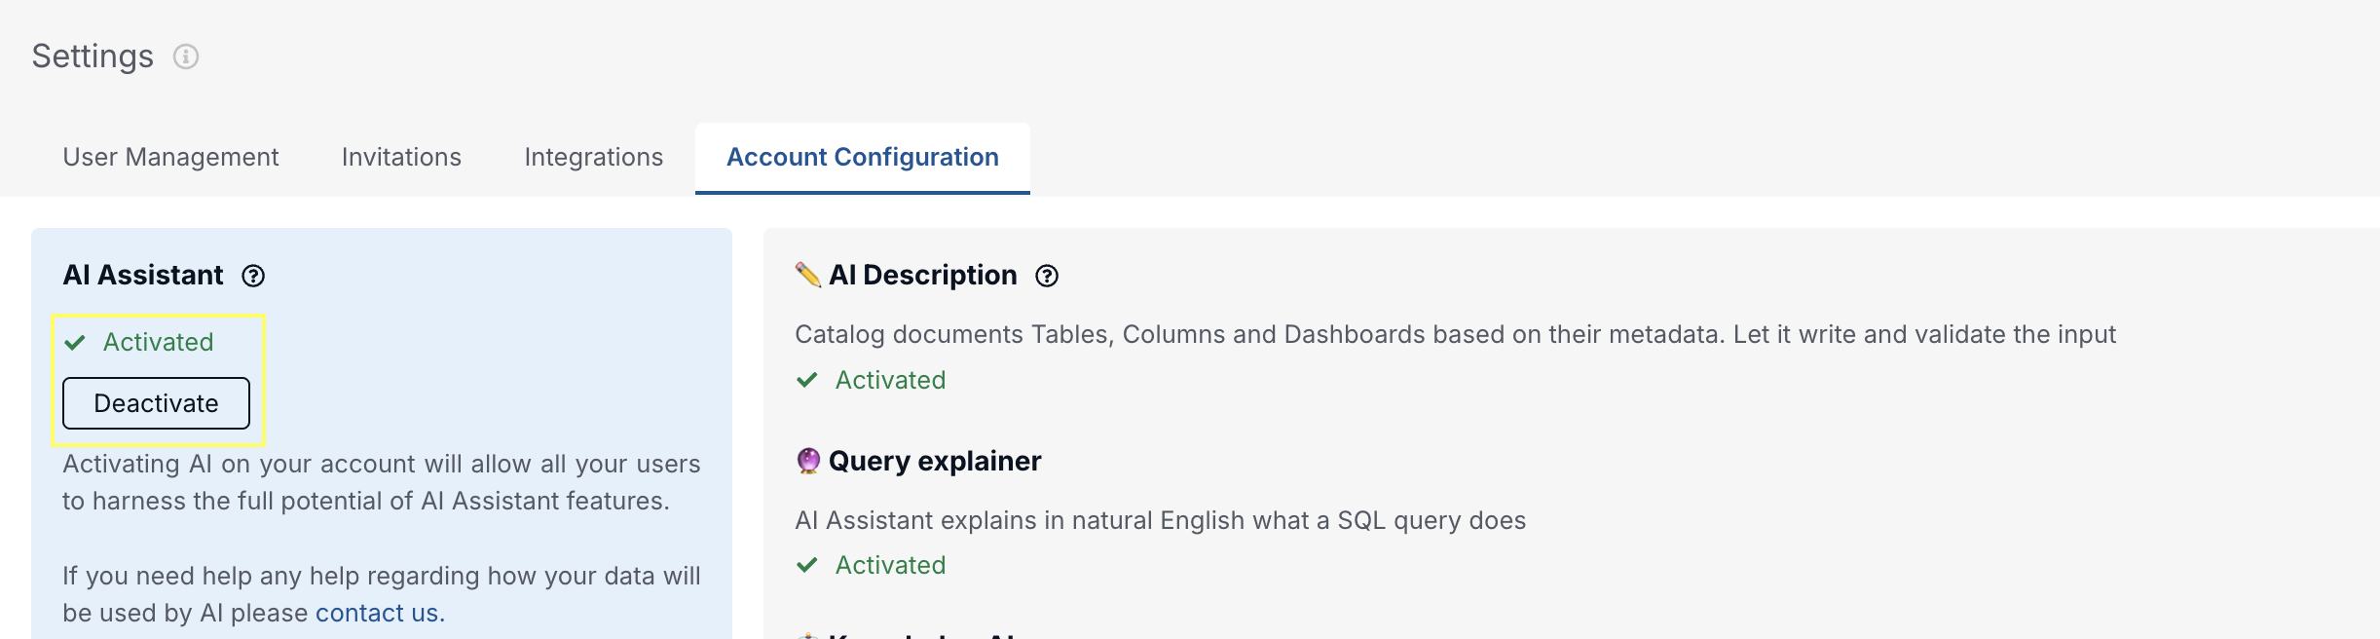Screen dimensions: 2380x639
Task: Follow the "contact us" link
Action: point(377,613)
